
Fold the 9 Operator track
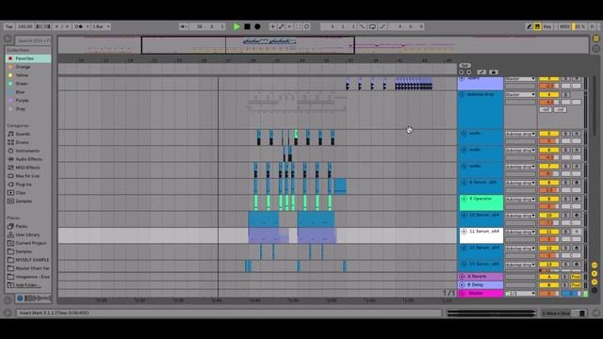click(x=464, y=199)
